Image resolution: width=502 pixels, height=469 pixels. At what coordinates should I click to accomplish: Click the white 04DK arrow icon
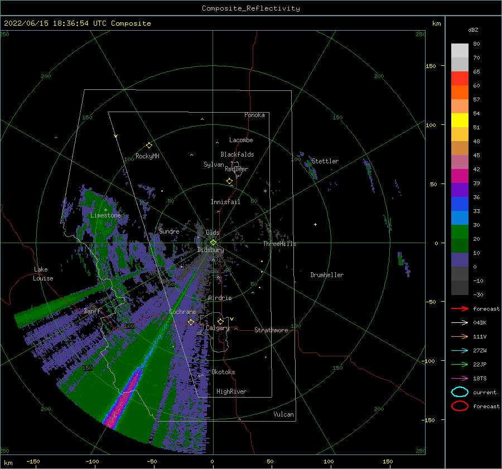(460, 323)
